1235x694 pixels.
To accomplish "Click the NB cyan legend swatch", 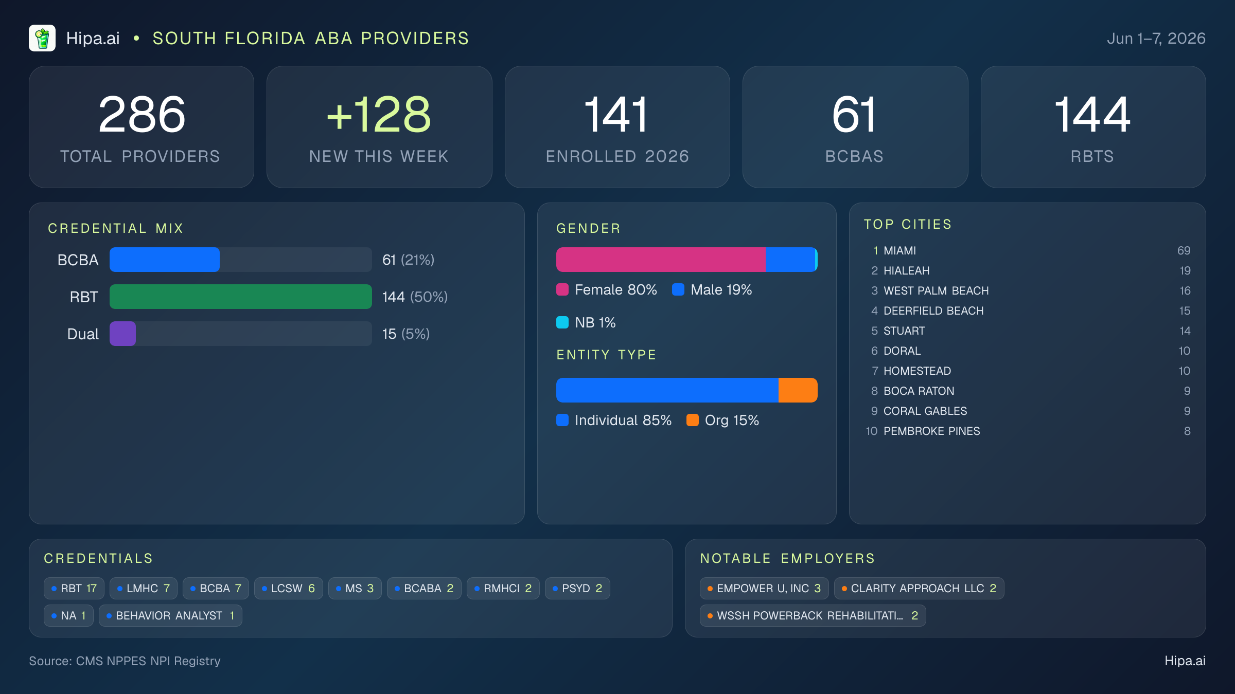I will pyautogui.click(x=562, y=322).
